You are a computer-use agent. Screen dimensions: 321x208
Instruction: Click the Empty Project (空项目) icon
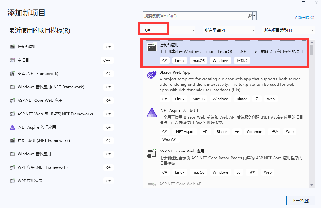12,60
